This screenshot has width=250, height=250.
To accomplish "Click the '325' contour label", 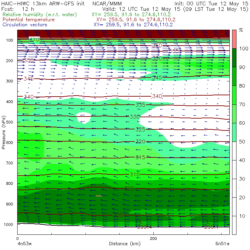I will pos(140,129).
